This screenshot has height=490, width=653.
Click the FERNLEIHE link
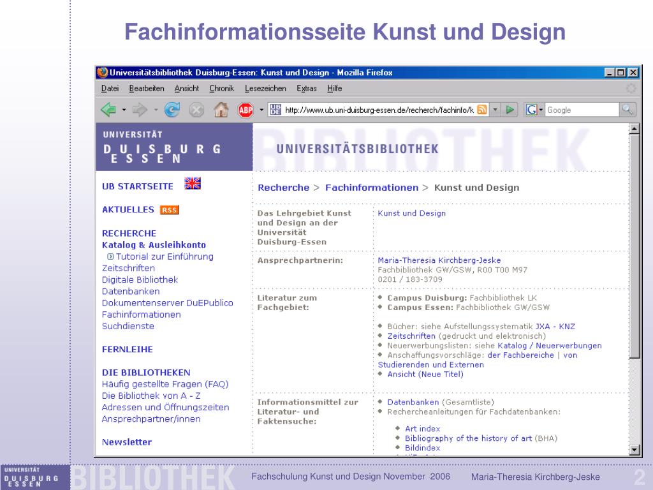pyautogui.click(x=128, y=349)
